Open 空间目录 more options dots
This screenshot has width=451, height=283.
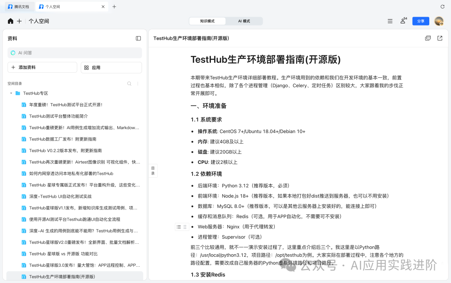coord(138,84)
